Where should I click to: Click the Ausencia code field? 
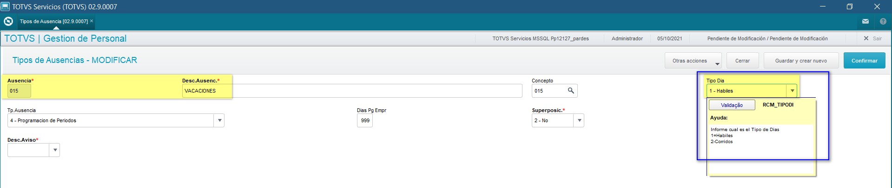point(19,91)
